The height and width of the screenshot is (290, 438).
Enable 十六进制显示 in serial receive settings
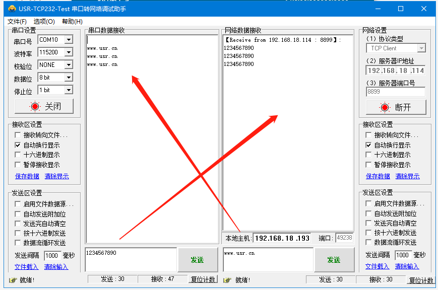click(x=18, y=155)
